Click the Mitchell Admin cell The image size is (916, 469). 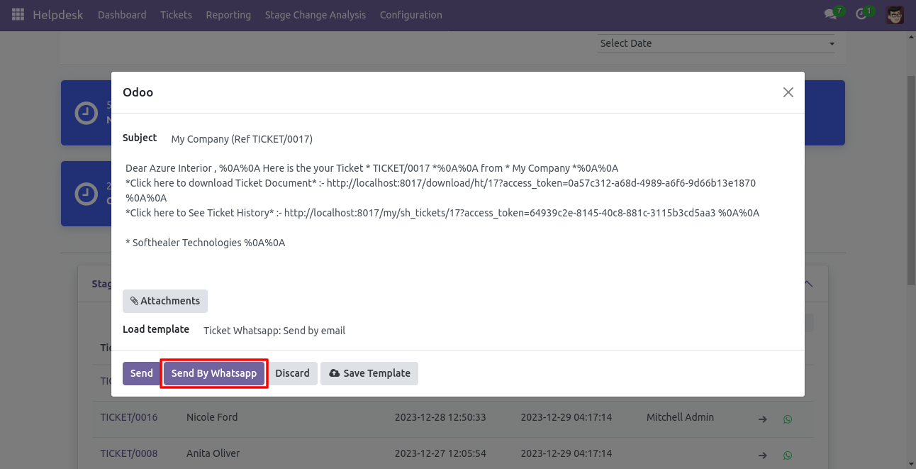(x=680, y=417)
